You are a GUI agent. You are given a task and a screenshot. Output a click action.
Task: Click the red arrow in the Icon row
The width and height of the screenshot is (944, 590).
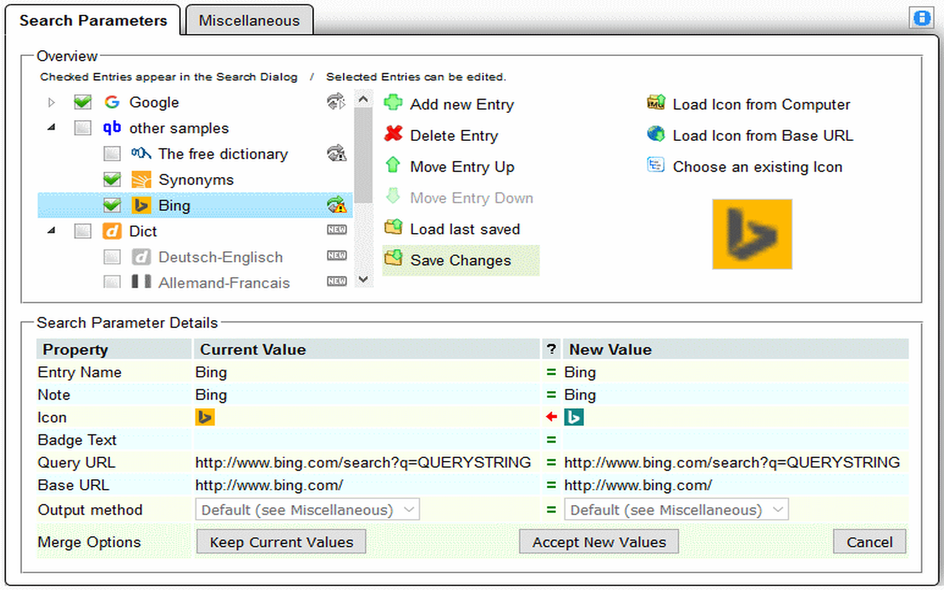[551, 417]
